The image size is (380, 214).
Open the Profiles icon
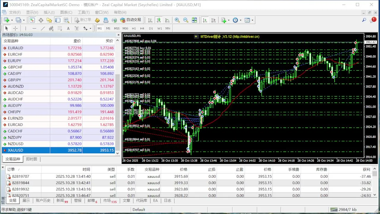[x=18, y=20]
